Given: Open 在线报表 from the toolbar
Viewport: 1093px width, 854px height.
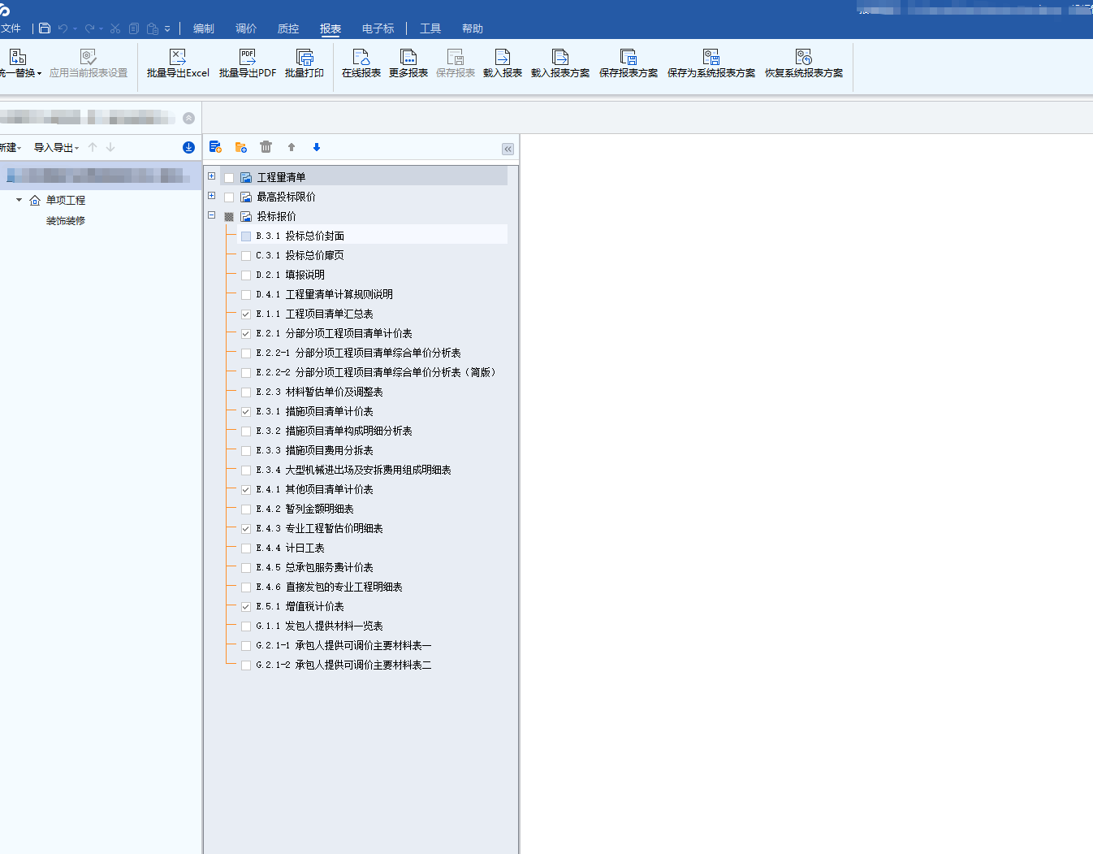Looking at the screenshot, I should click(x=361, y=63).
